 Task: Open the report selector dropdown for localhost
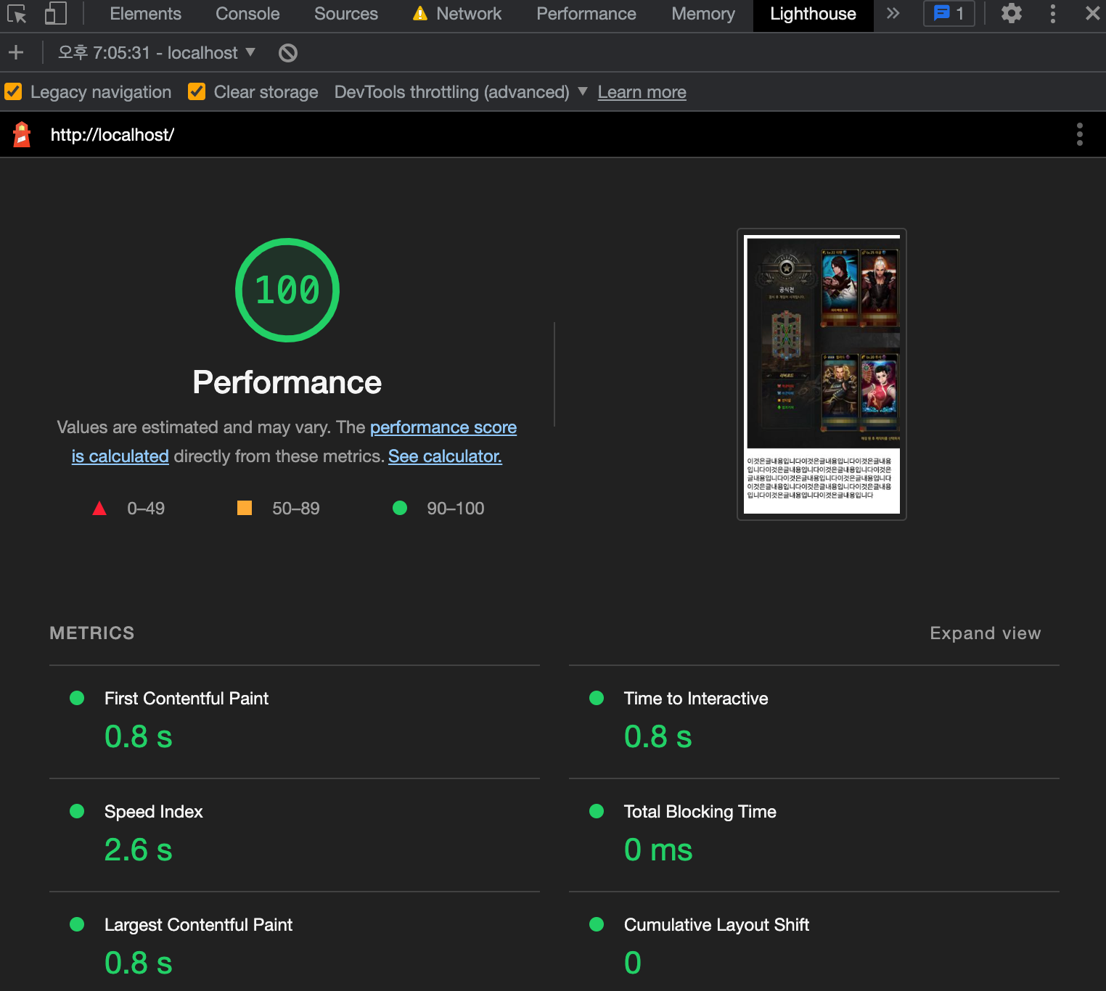click(157, 52)
